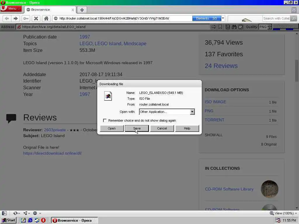Expand the Open with dropdown
Viewport: 299px width, 224px height.
(x=192, y=112)
